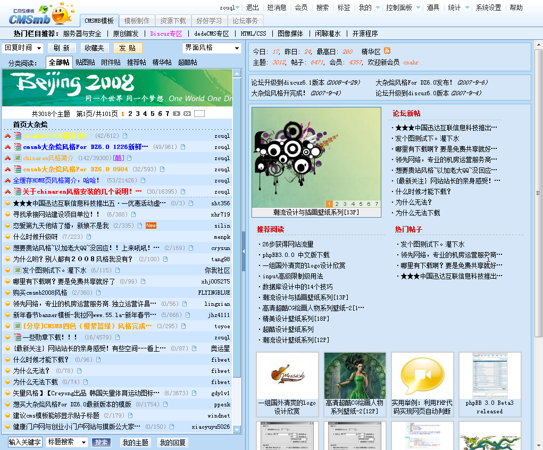Open the Musick logo design thumbnail
This screenshot has height=450, width=543.
[287, 376]
